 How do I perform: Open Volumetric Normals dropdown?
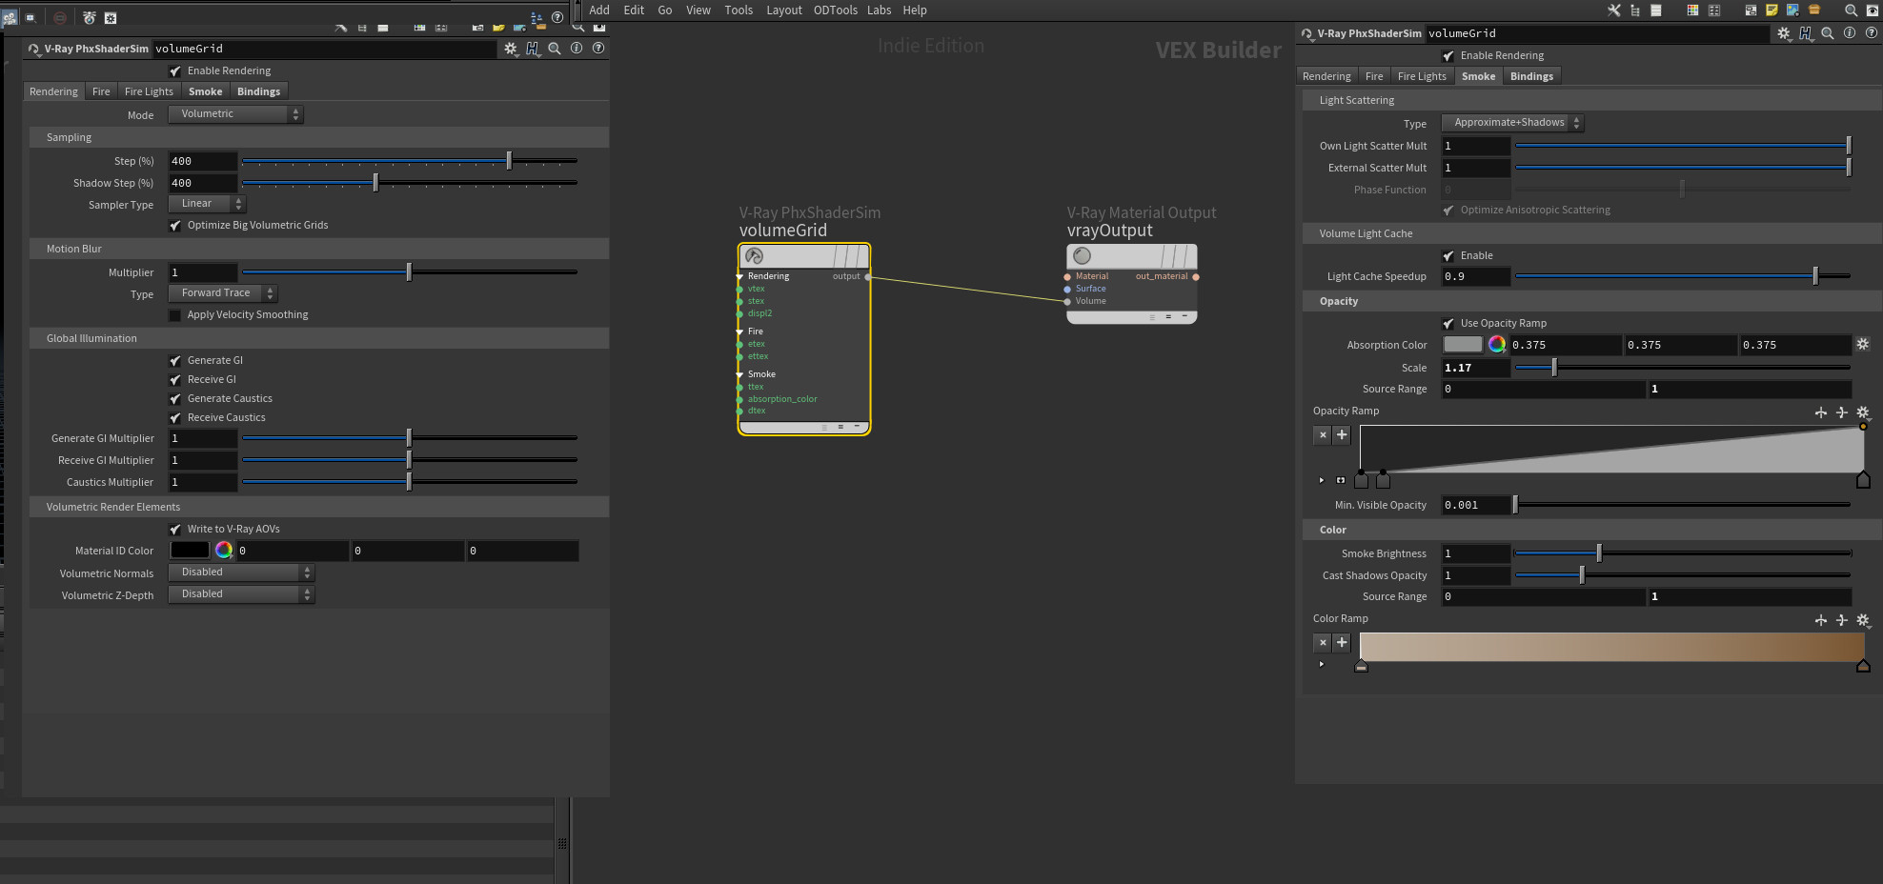point(241,573)
